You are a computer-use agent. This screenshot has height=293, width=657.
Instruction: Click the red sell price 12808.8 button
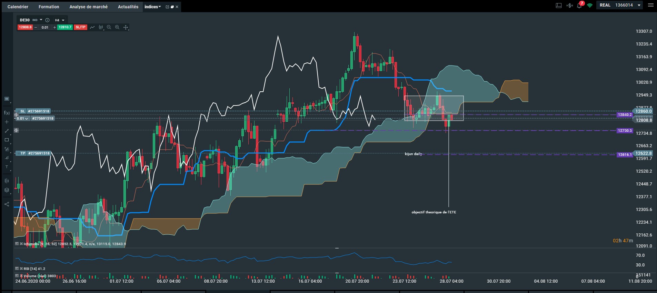[25, 27]
